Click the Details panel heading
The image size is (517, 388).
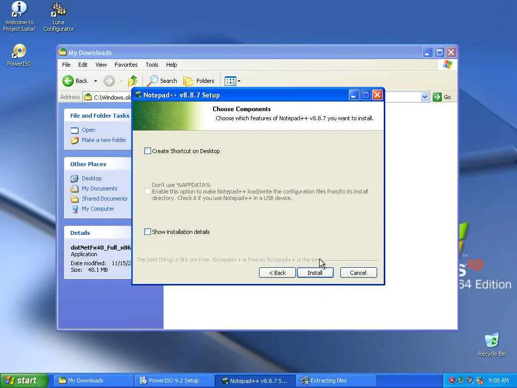click(80, 233)
